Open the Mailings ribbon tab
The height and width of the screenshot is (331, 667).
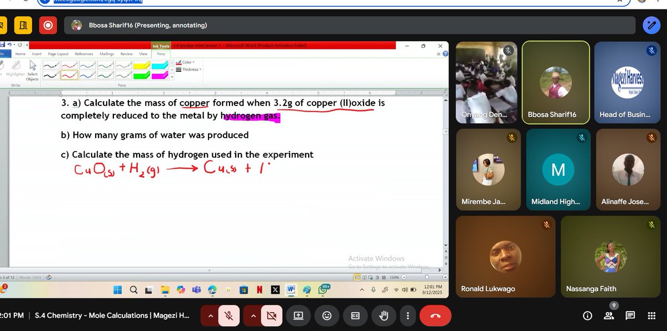(107, 54)
